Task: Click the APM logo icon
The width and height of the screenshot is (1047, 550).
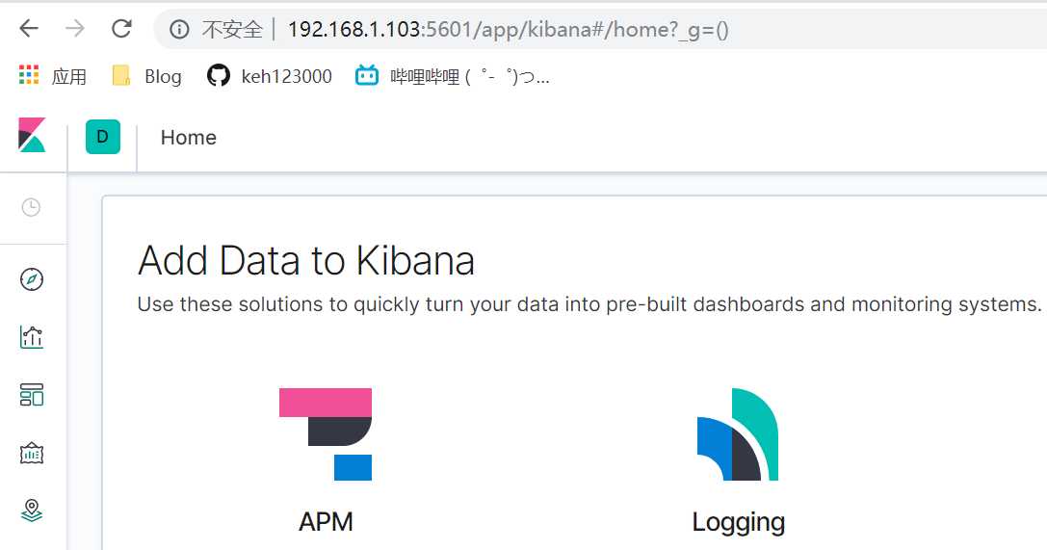Action: pos(326,433)
